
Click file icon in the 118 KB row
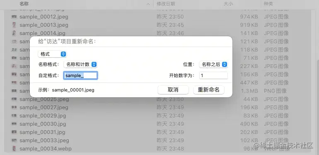[x=14, y=49]
